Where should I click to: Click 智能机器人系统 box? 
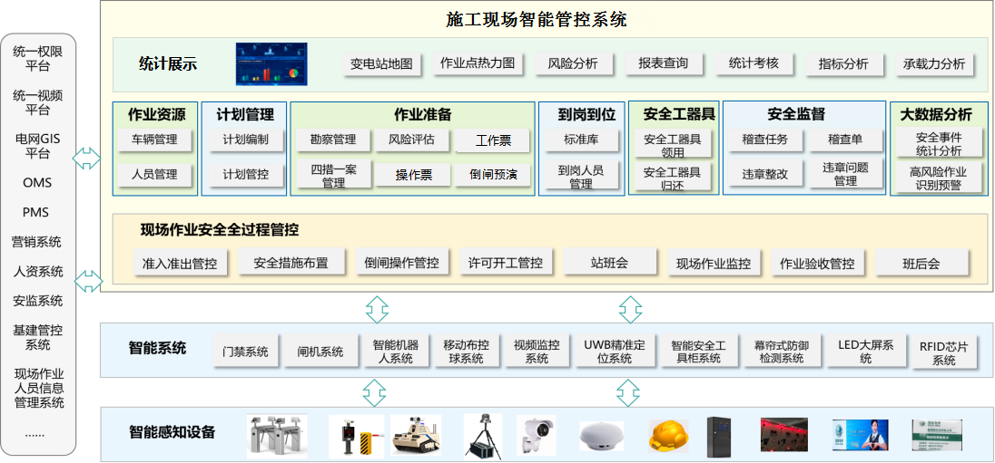(396, 352)
